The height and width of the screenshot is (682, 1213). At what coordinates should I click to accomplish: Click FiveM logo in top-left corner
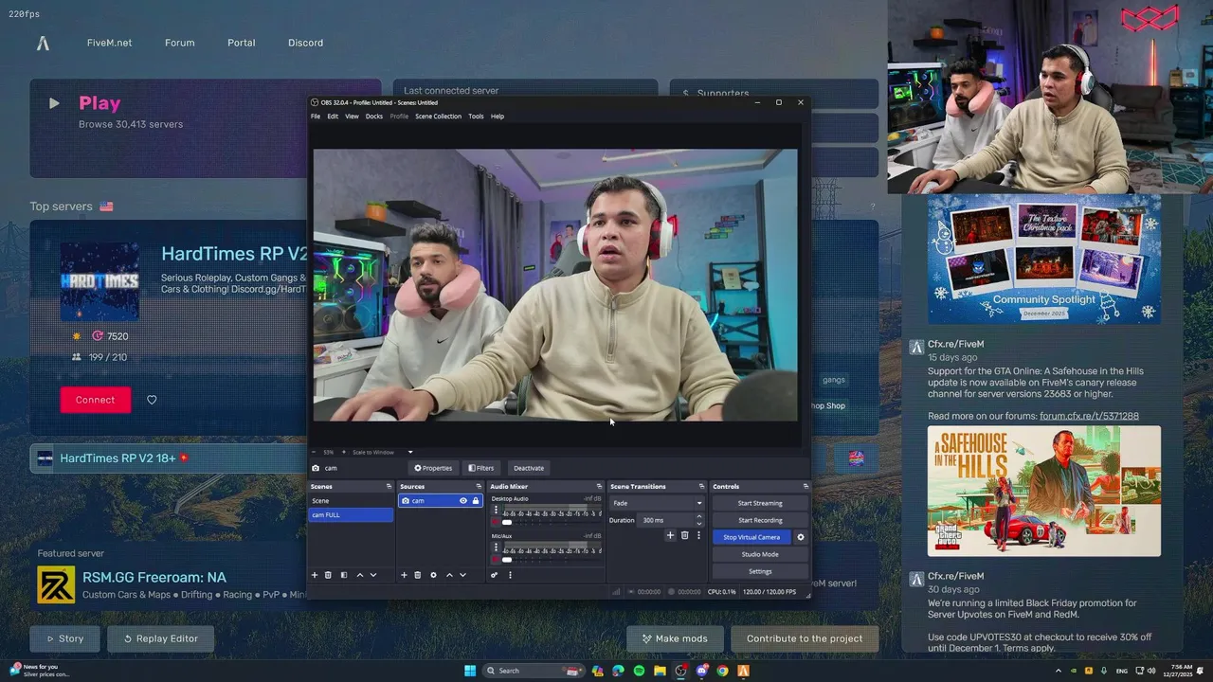click(x=43, y=43)
